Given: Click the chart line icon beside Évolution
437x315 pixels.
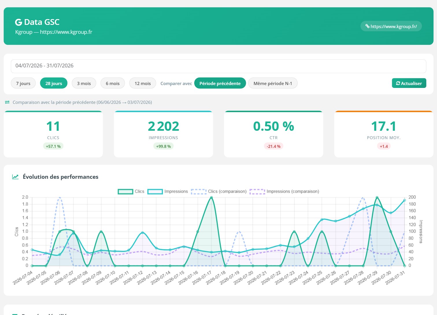Looking at the screenshot, I should (15, 177).
